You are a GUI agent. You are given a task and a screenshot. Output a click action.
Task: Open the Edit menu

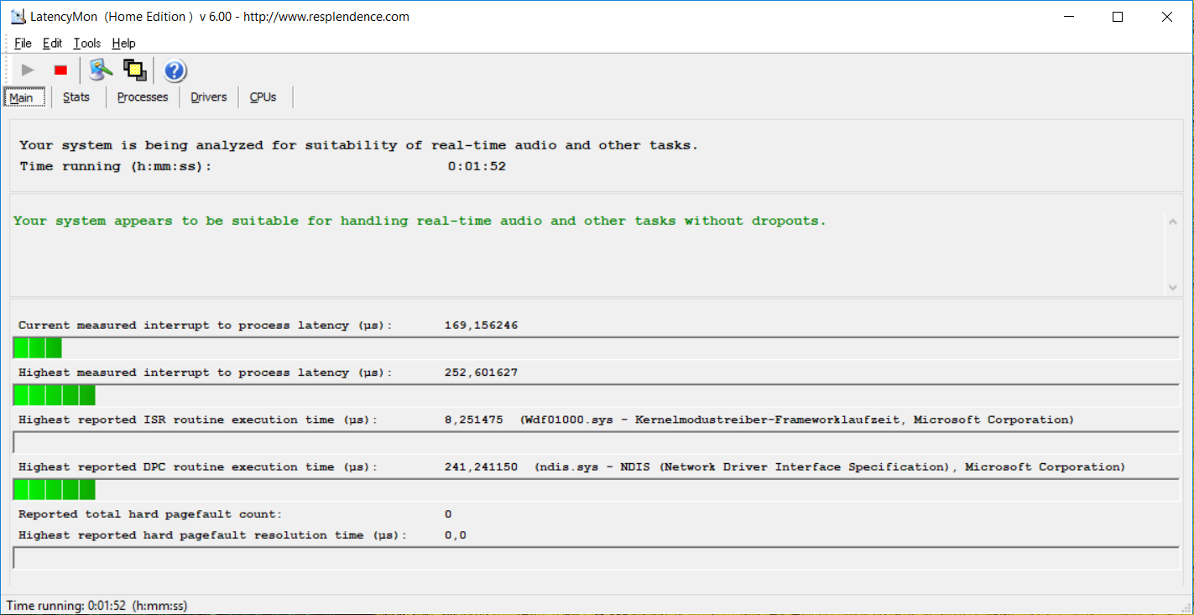pos(52,44)
